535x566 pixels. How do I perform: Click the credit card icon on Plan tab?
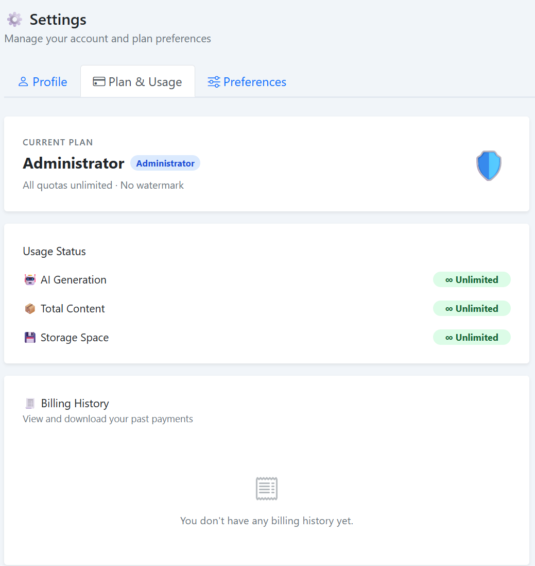99,82
